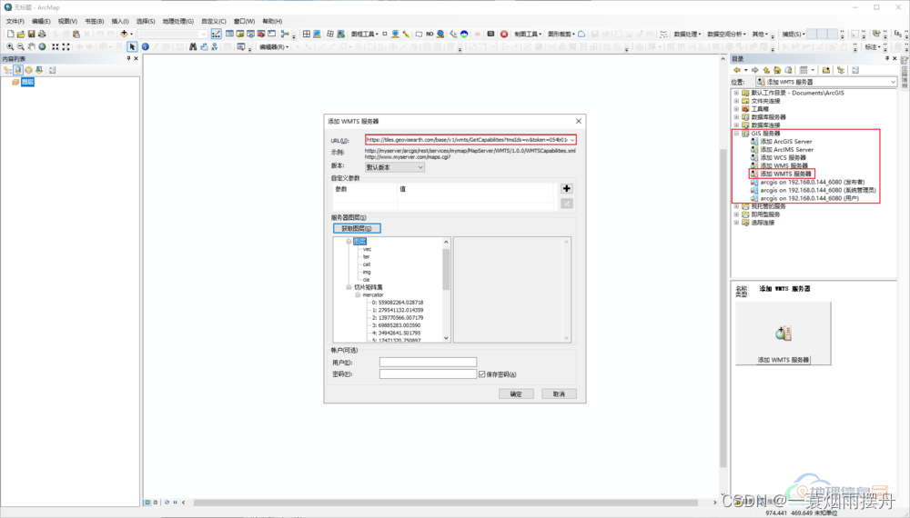Save the map using the floppy disk icon

[x=31, y=35]
